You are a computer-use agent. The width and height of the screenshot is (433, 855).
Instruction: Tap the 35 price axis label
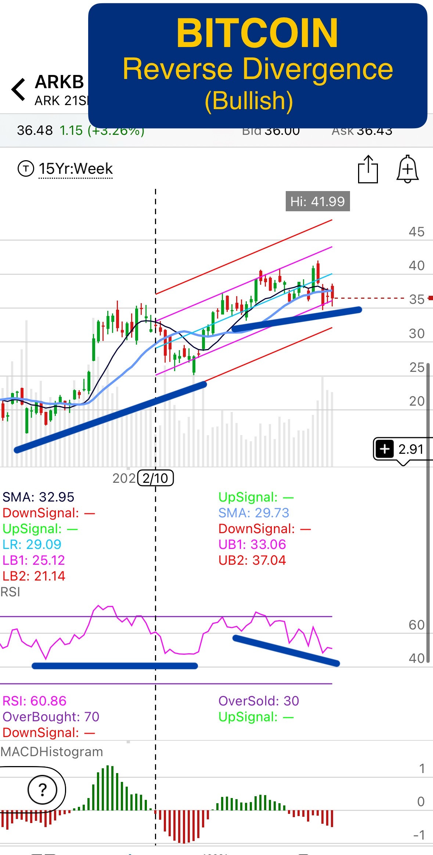(417, 299)
